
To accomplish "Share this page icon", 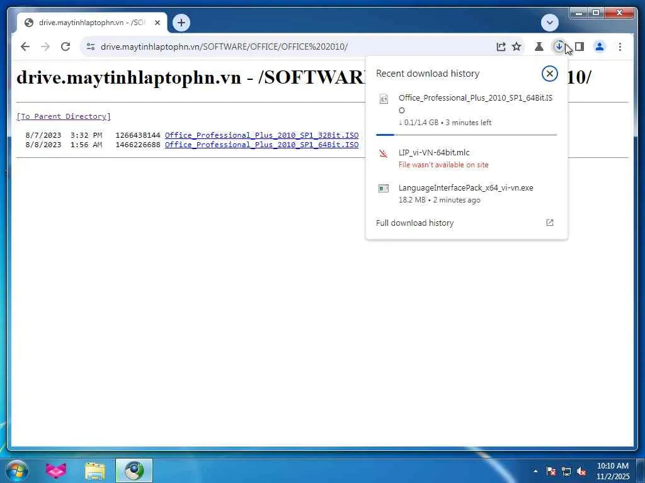I will point(501,47).
